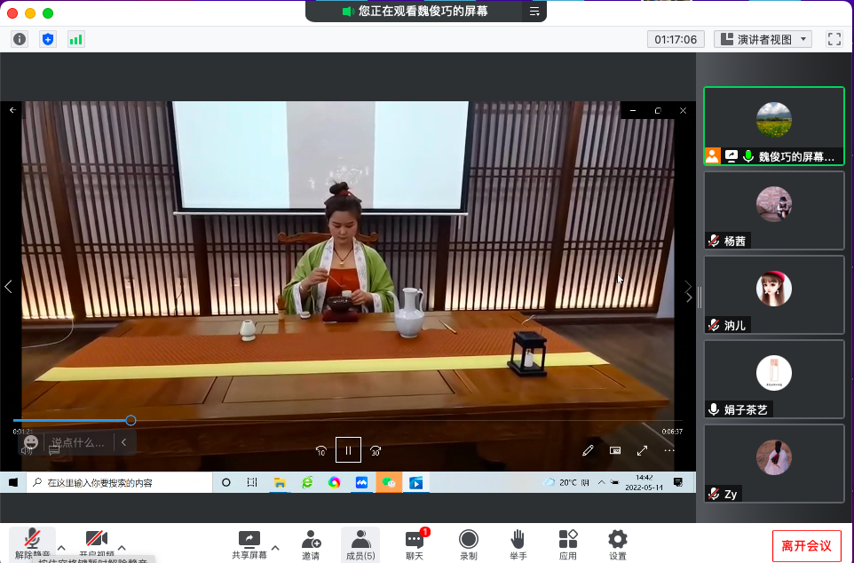
Task: Open 成员(5) participants panel
Action: point(360,543)
